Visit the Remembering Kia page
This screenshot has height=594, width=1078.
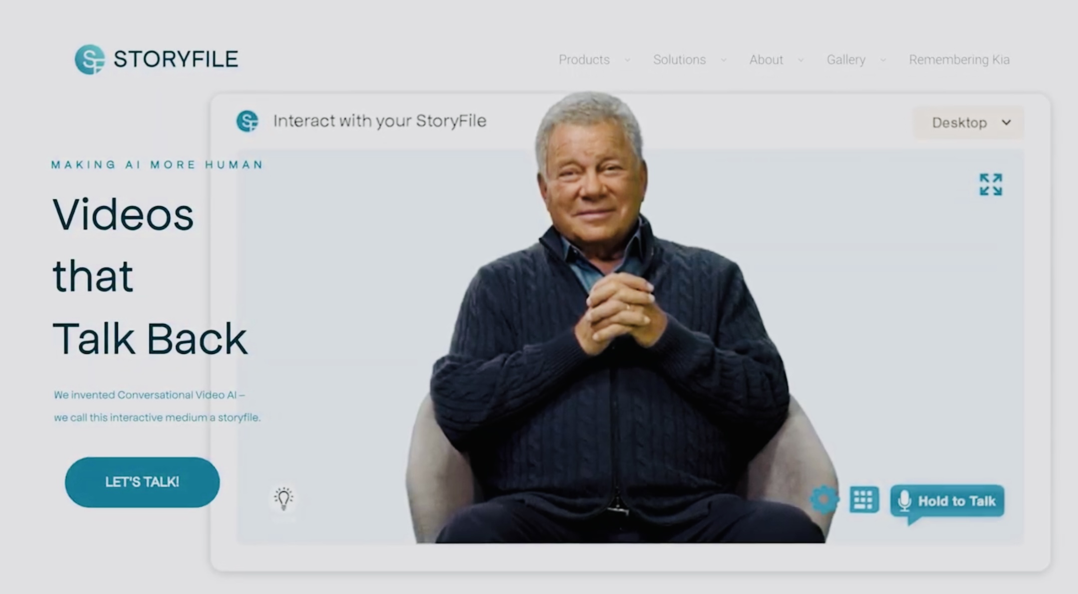[959, 59]
